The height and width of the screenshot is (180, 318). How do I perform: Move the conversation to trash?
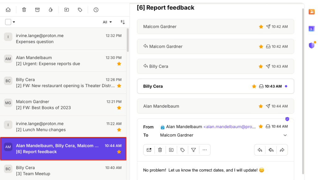[x=24, y=10]
